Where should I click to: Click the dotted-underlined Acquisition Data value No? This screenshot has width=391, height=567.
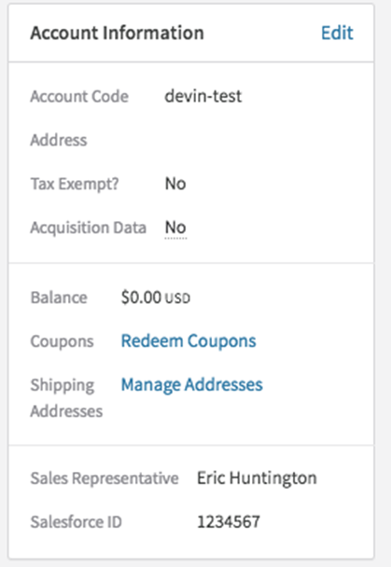tap(175, 228)
